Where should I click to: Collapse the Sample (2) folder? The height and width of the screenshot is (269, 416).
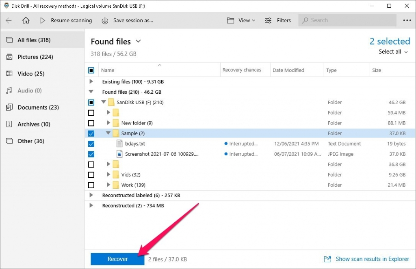click(108, 133)
